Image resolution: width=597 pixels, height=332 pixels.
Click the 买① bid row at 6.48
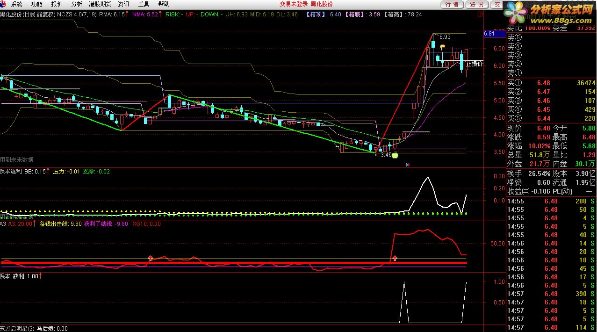coord(552,83)
